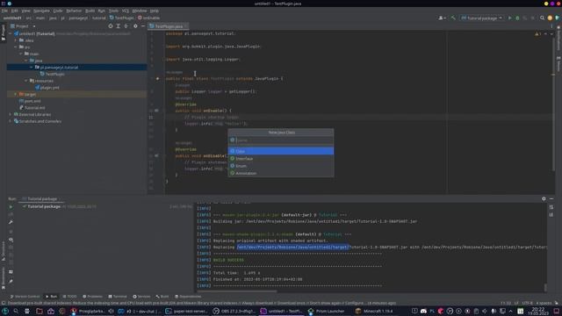The height and width of the screenshot is (316, 562).
Task: Open the Navigate menu
Action: point(41,11)
